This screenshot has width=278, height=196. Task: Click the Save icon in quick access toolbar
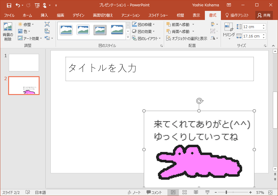point(9,5)
